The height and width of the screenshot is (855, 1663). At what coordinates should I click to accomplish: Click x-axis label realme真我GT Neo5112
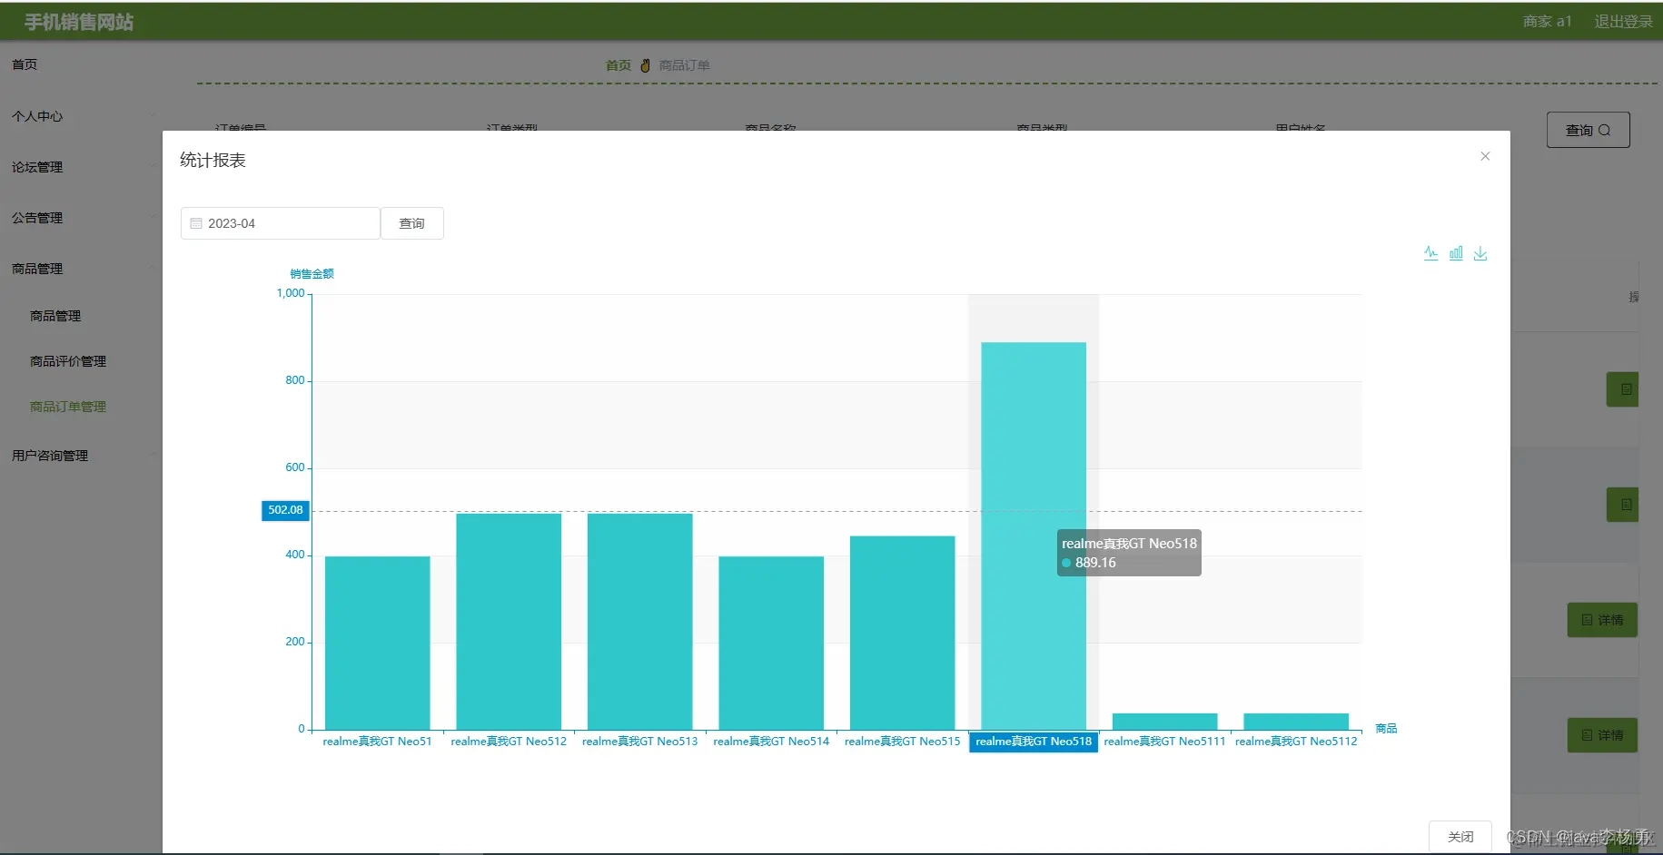pos(1296,742)
